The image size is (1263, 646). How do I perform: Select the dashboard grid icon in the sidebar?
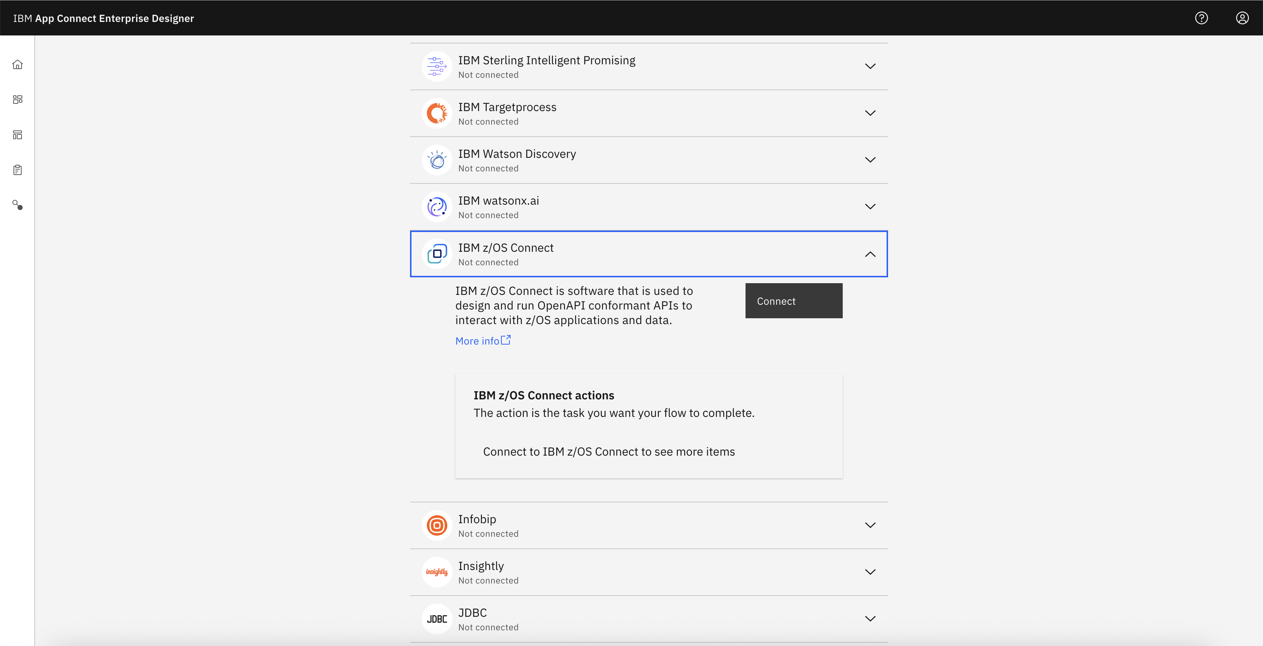(18, 99)
